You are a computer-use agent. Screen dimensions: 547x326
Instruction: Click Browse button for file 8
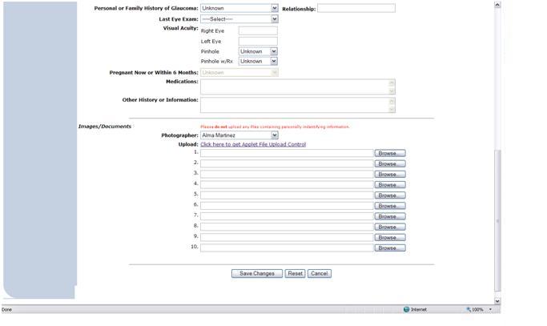390,227
